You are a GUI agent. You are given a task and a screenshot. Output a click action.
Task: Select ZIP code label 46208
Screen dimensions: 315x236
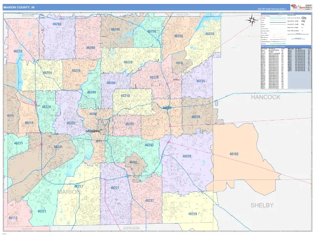pyautogui.click(x=92, y=92)
